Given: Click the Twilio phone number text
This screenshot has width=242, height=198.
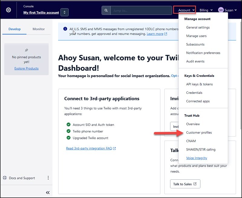Looking at the screenshot, I should pos(88,131).
